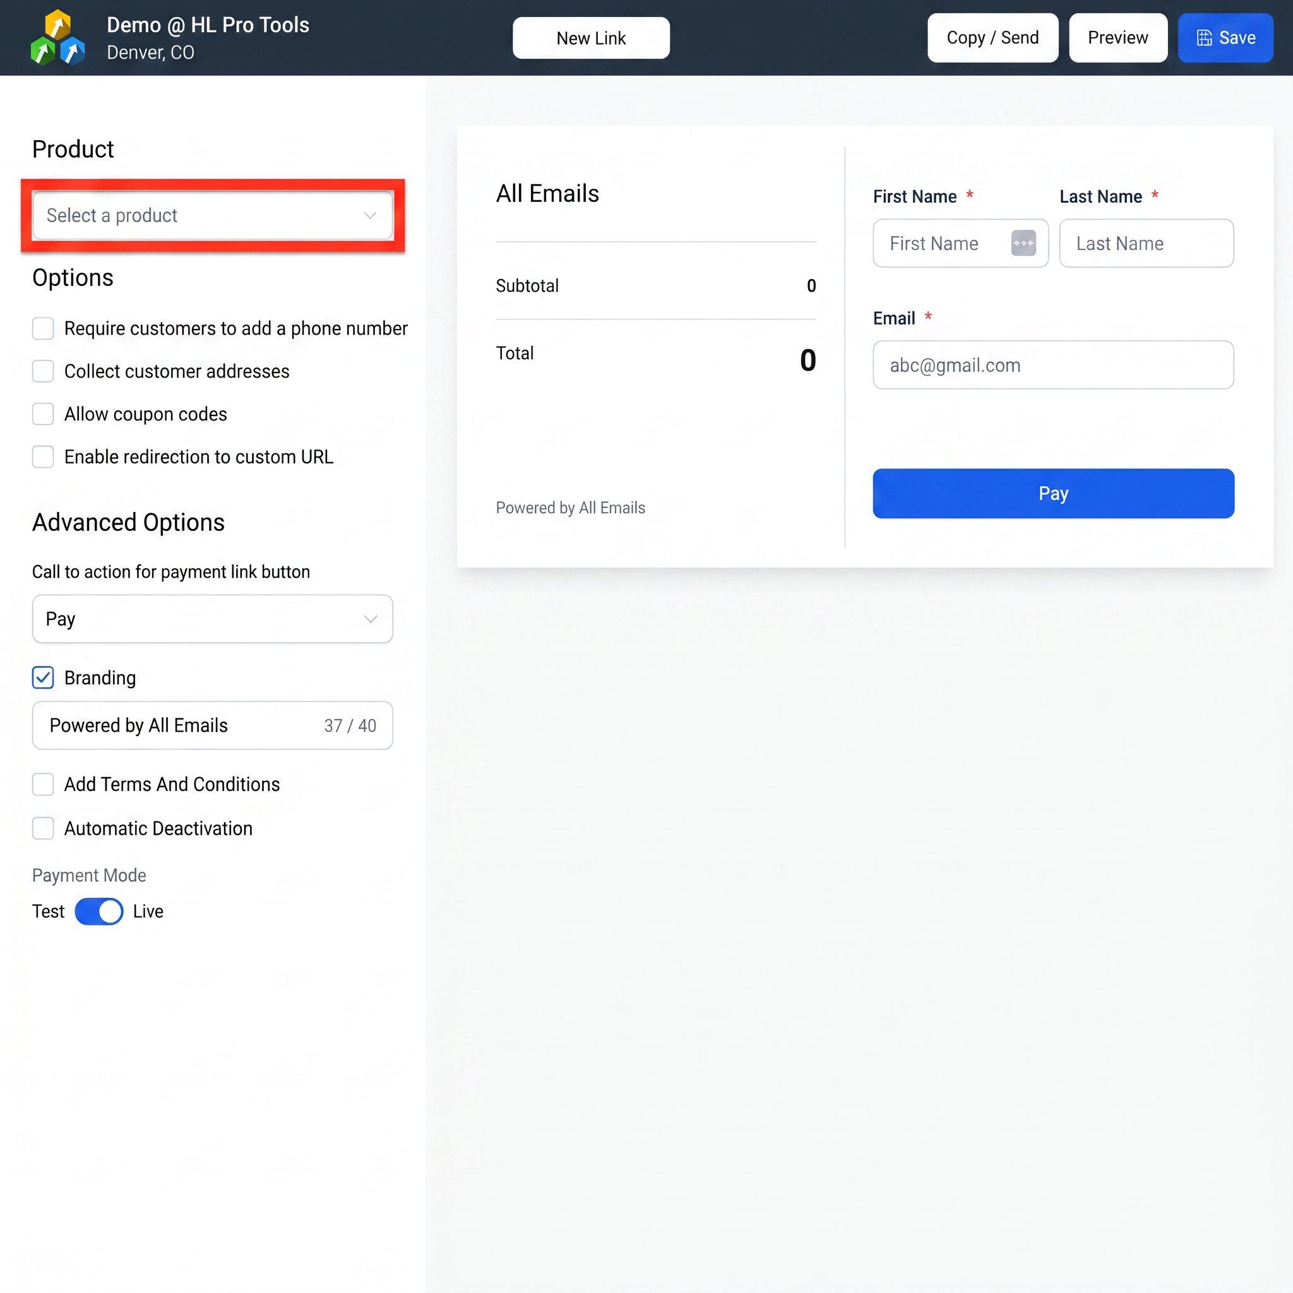Click the Powered by All Emails branding field

coord(213,725)
